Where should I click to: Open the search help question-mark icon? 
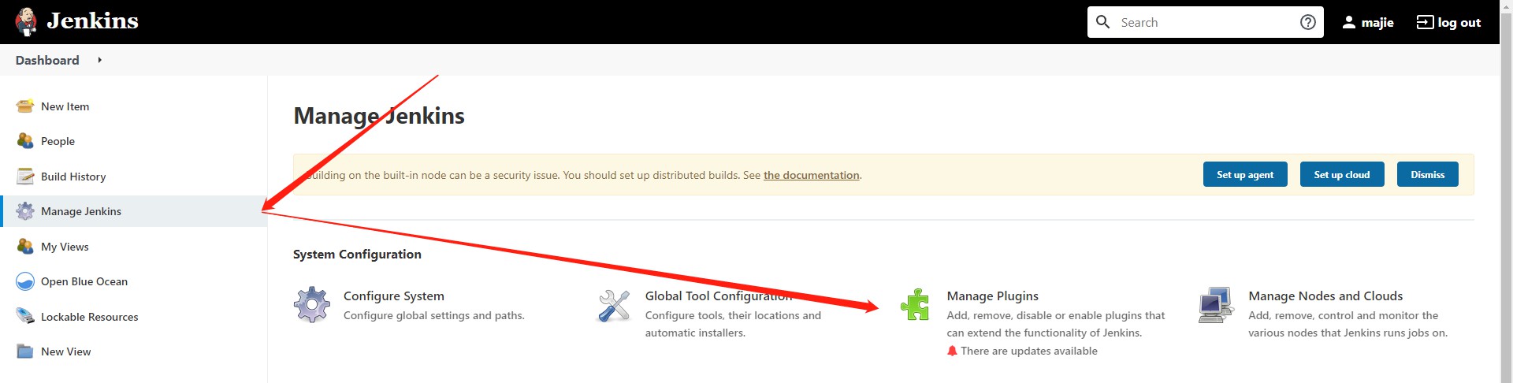(x=1308, y=22)
